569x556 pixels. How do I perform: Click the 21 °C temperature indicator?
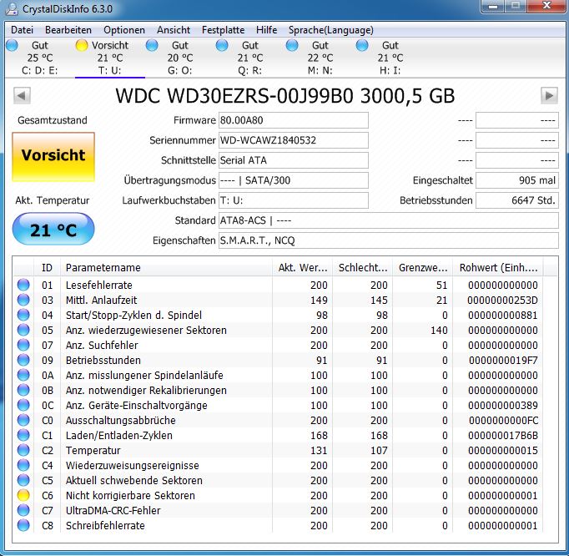coord(53,229)
